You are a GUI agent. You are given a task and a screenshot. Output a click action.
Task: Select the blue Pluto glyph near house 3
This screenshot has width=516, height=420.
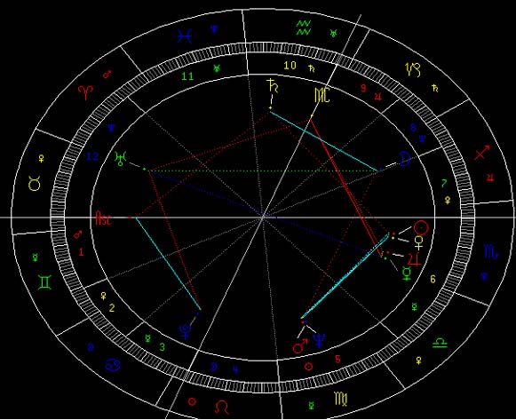(x=185, y=331)
